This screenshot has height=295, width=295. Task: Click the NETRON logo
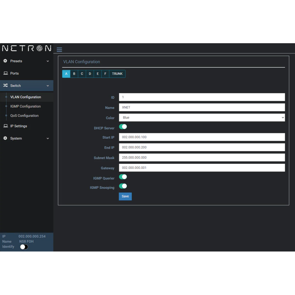26,48
